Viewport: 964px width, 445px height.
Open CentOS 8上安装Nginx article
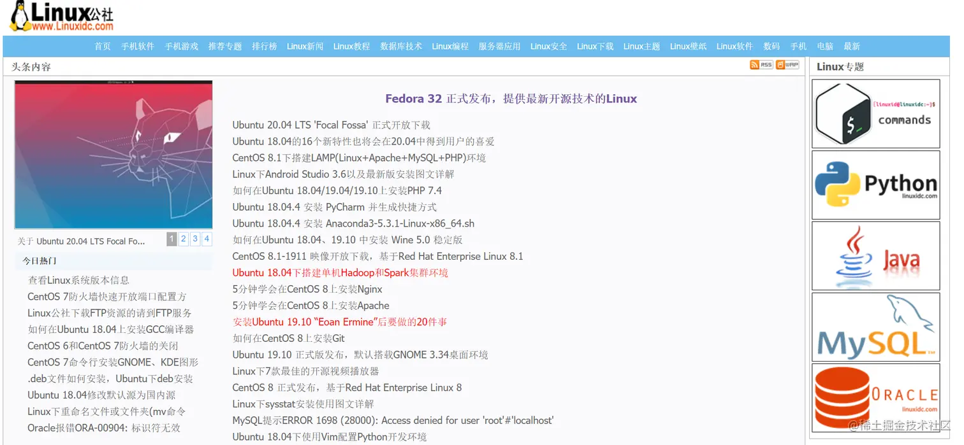(307, 290)
